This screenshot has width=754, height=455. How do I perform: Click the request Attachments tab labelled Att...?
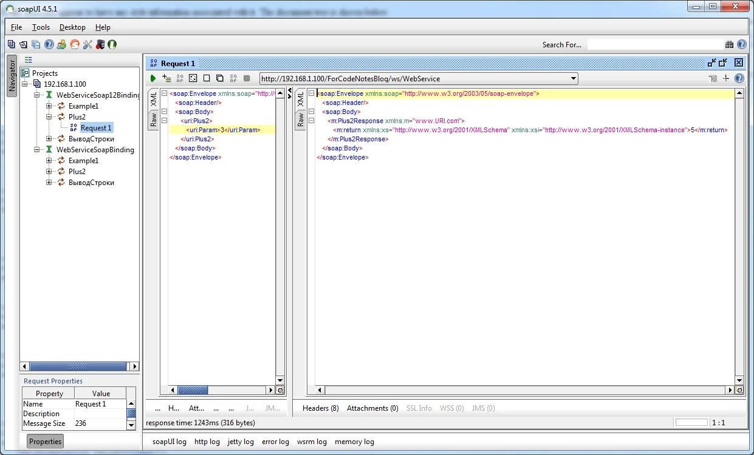point(197,408)
